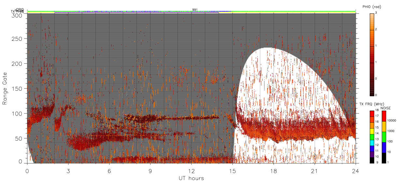The image size is (400, 185).
Task: Select the 3 tick on the UT hours axis
Action: [x=68, y=171]
